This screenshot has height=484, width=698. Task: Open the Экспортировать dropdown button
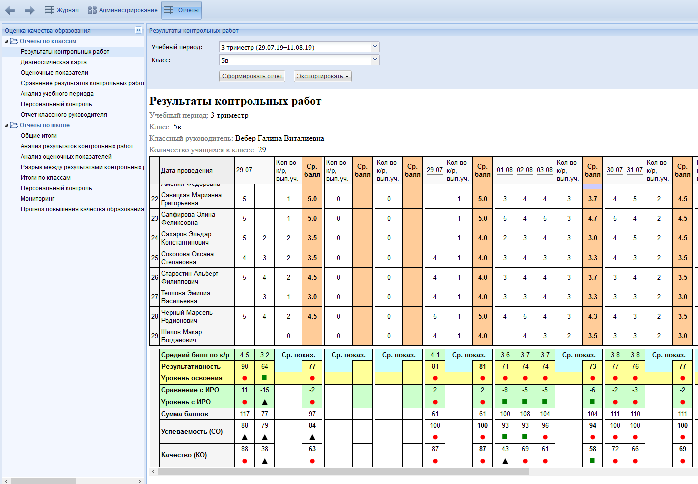pyautogui.click(x=322, y=76)
